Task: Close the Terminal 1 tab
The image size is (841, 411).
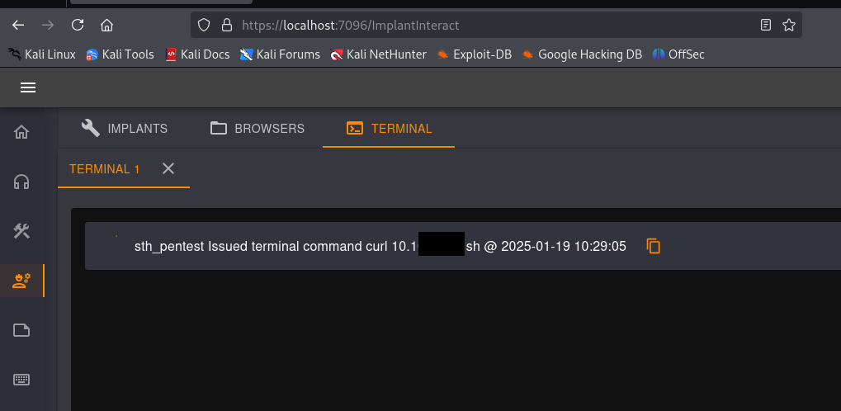Action: pyautogui.click(x=168, y=168)
